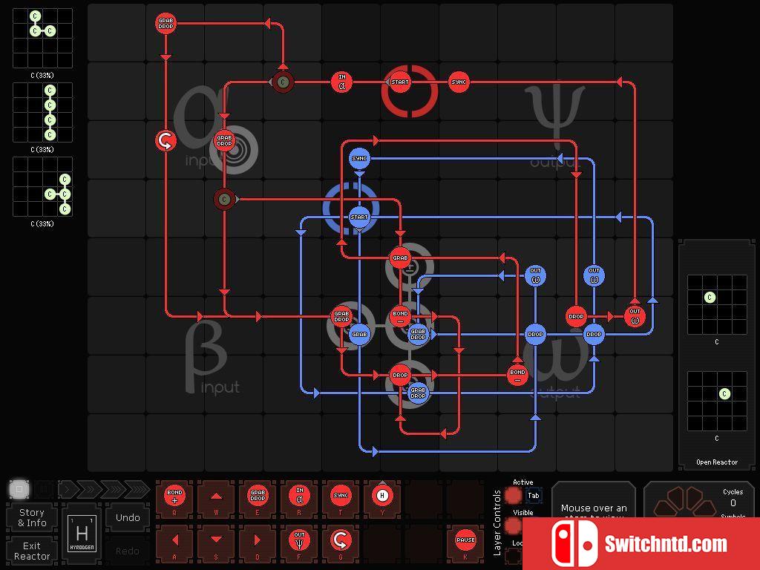
Task: Run simulation at double-arrow speed
Action: pyautogui.click(x=89, y=489)
